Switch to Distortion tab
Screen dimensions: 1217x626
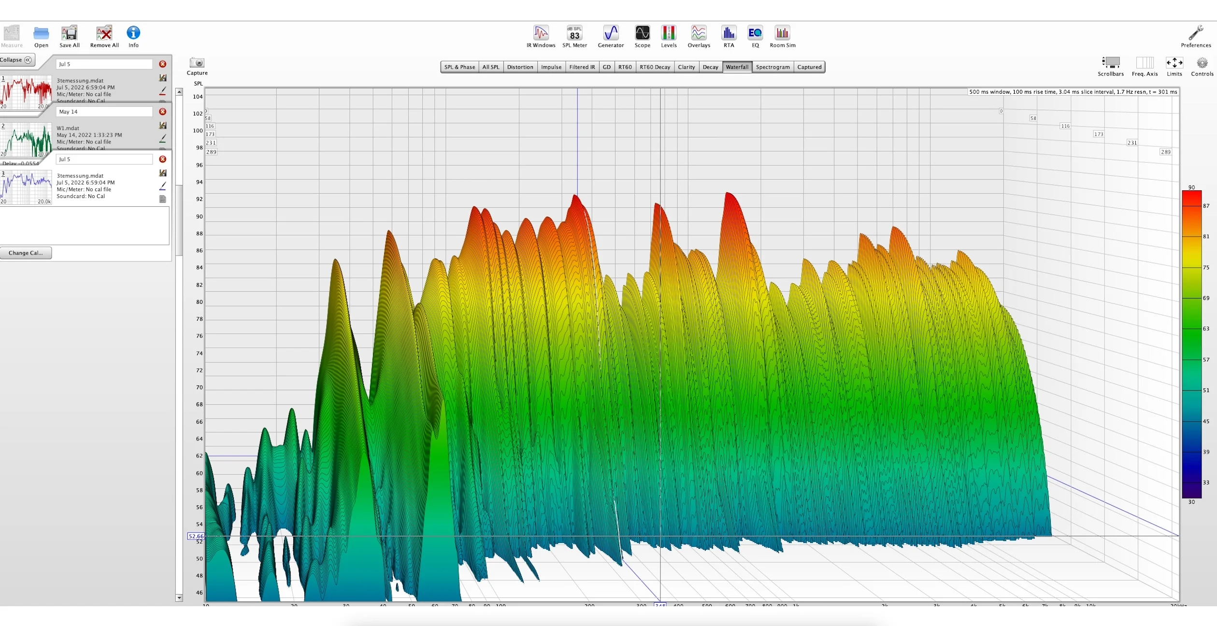[x=520, y=67]
